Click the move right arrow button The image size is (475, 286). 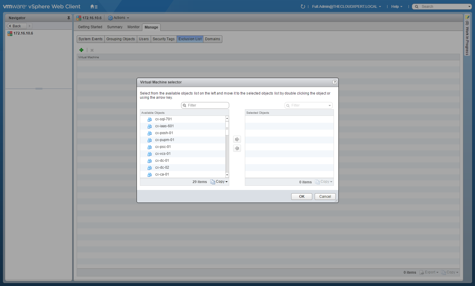tap(237, 139)
